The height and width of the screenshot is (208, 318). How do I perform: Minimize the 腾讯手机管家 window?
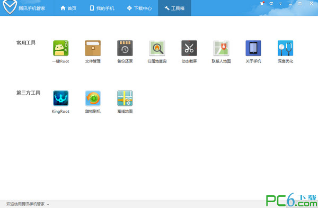pos(290,4)
